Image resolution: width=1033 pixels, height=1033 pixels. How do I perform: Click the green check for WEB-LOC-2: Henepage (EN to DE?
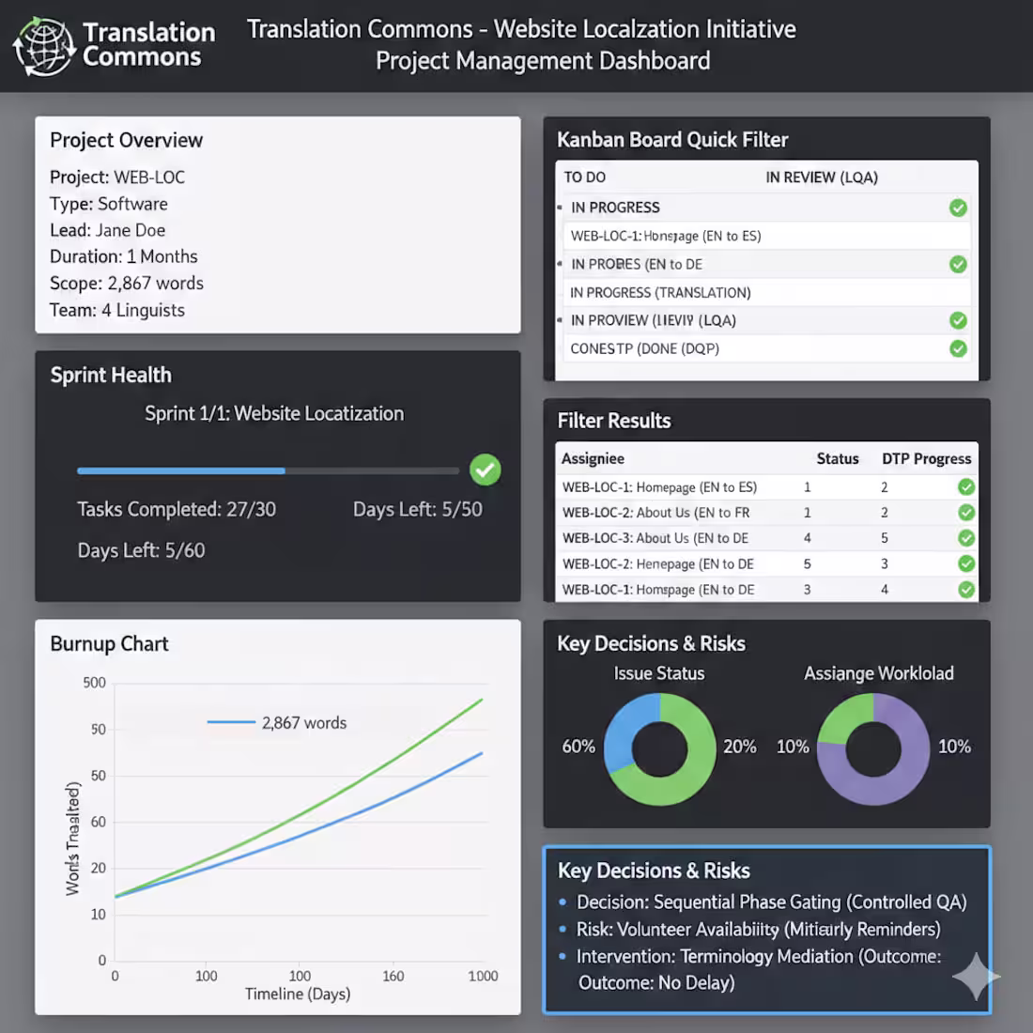965,564
